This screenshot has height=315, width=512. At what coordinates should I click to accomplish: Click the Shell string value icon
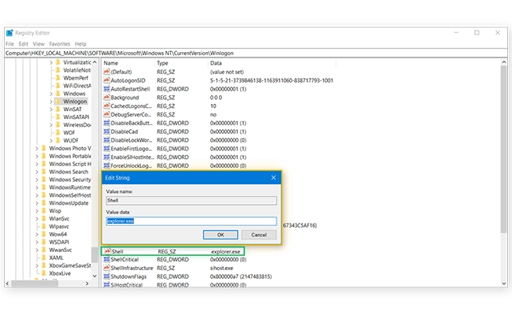(x=107, y=251)
